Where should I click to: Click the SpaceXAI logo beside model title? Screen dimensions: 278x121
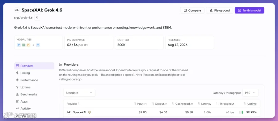point(17,10)
